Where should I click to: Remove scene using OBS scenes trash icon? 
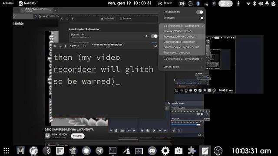[x=116, y=130]
